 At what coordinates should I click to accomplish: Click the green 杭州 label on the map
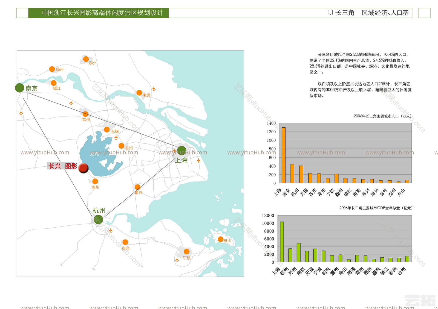click(x=99, y=210)
